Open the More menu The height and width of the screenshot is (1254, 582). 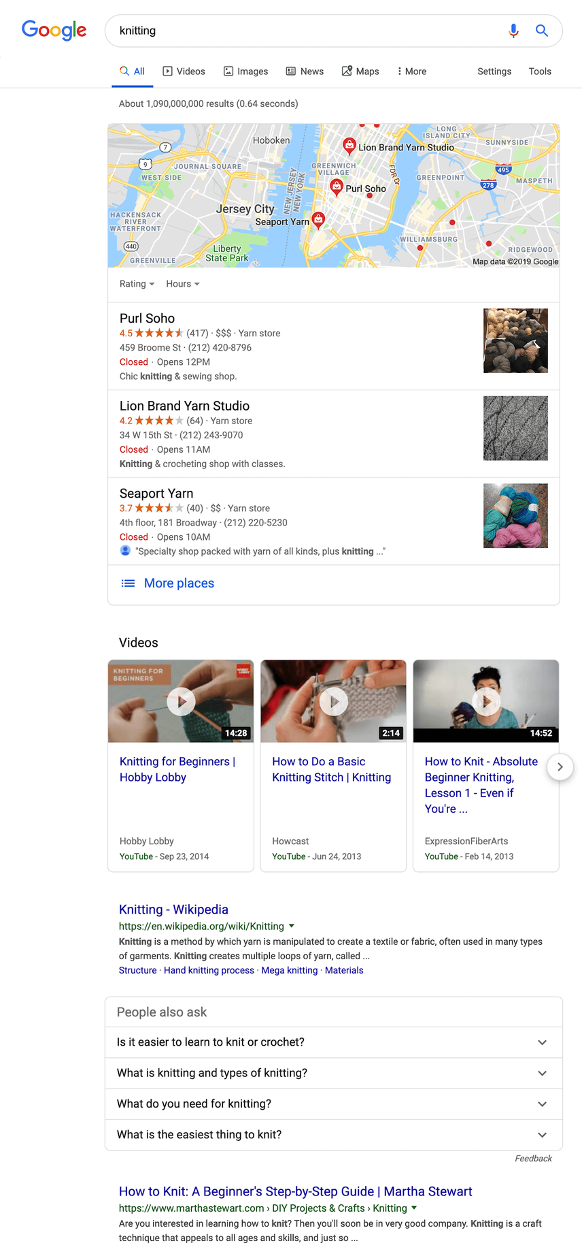pyautogui.click(x=411, y=71)
